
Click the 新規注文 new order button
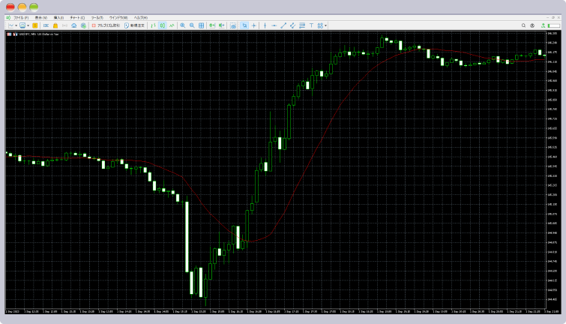pos(136,25)
